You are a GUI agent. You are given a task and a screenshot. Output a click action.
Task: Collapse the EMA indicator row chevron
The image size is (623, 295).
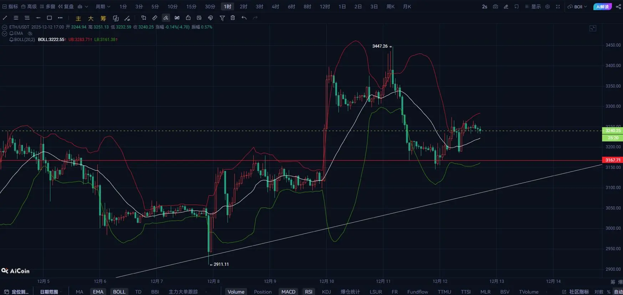(5, 33)
